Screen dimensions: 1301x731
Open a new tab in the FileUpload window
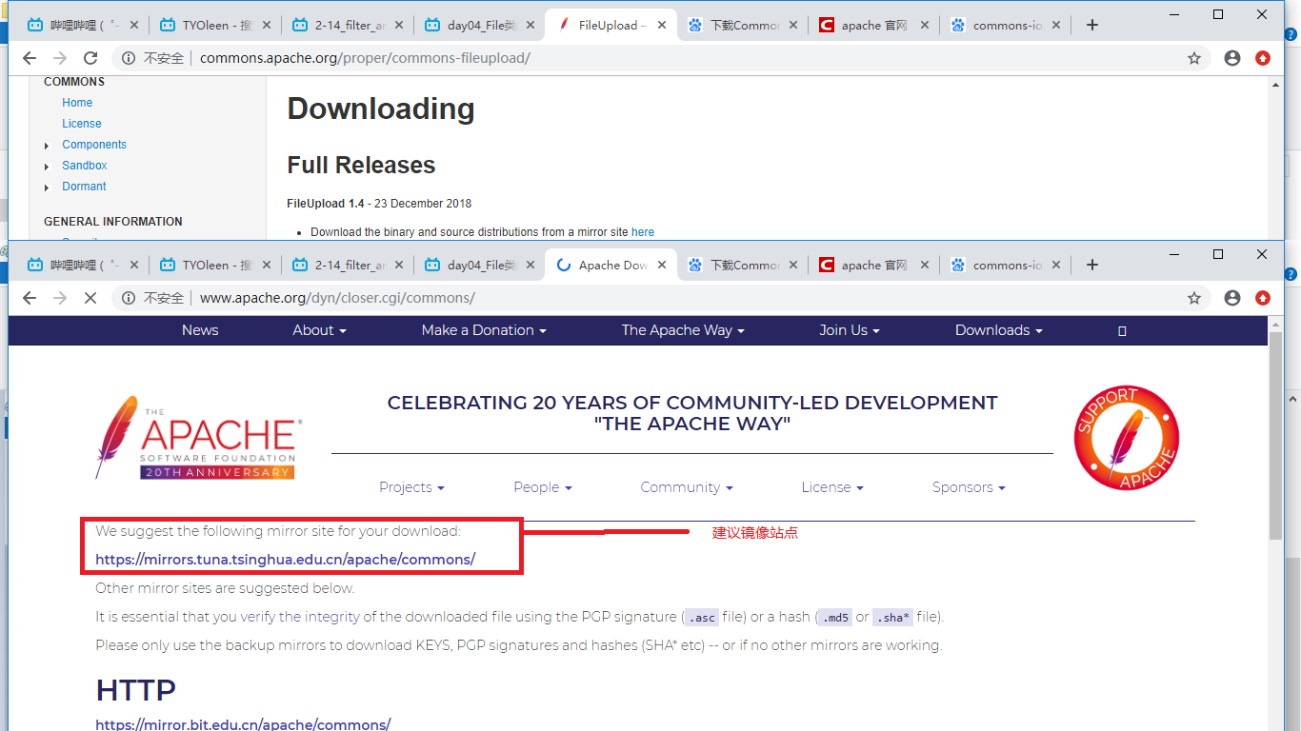1092,26
